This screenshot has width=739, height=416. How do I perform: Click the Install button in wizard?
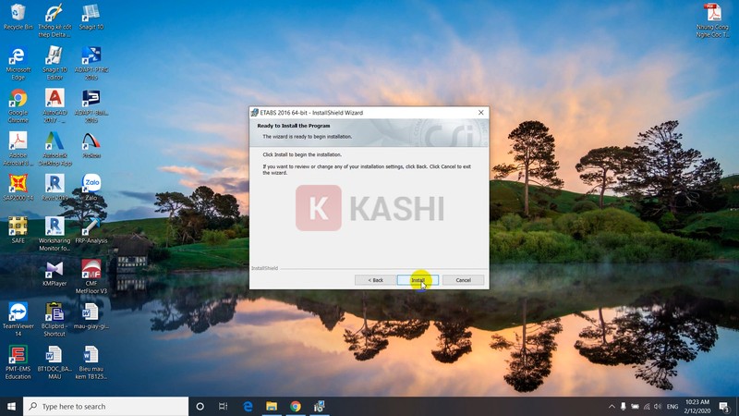(x=418, y=280)
